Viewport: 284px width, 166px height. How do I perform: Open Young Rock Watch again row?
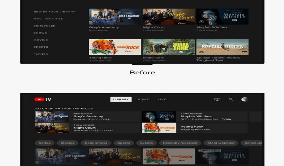click(195, 128)
